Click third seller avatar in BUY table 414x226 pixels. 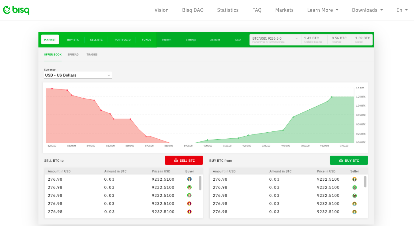[x=354, y=195]
